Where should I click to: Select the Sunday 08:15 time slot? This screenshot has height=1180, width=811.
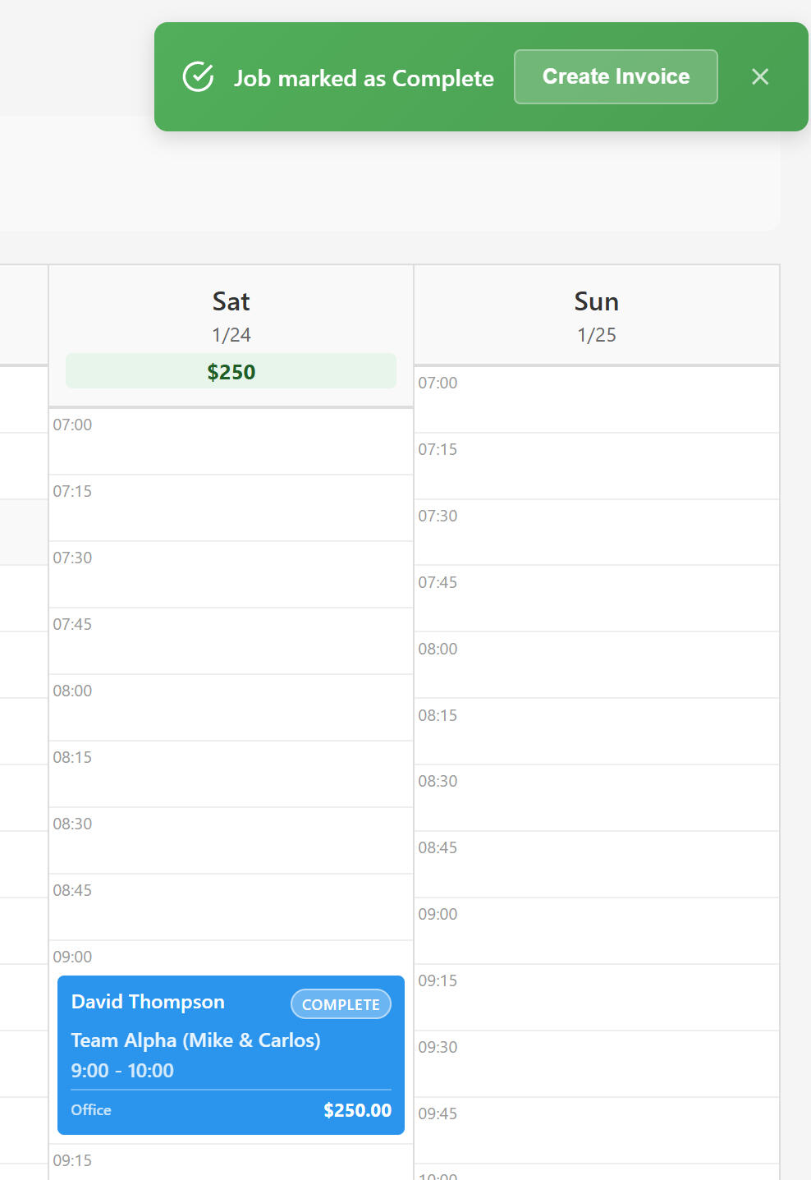[x=596, y=732]
